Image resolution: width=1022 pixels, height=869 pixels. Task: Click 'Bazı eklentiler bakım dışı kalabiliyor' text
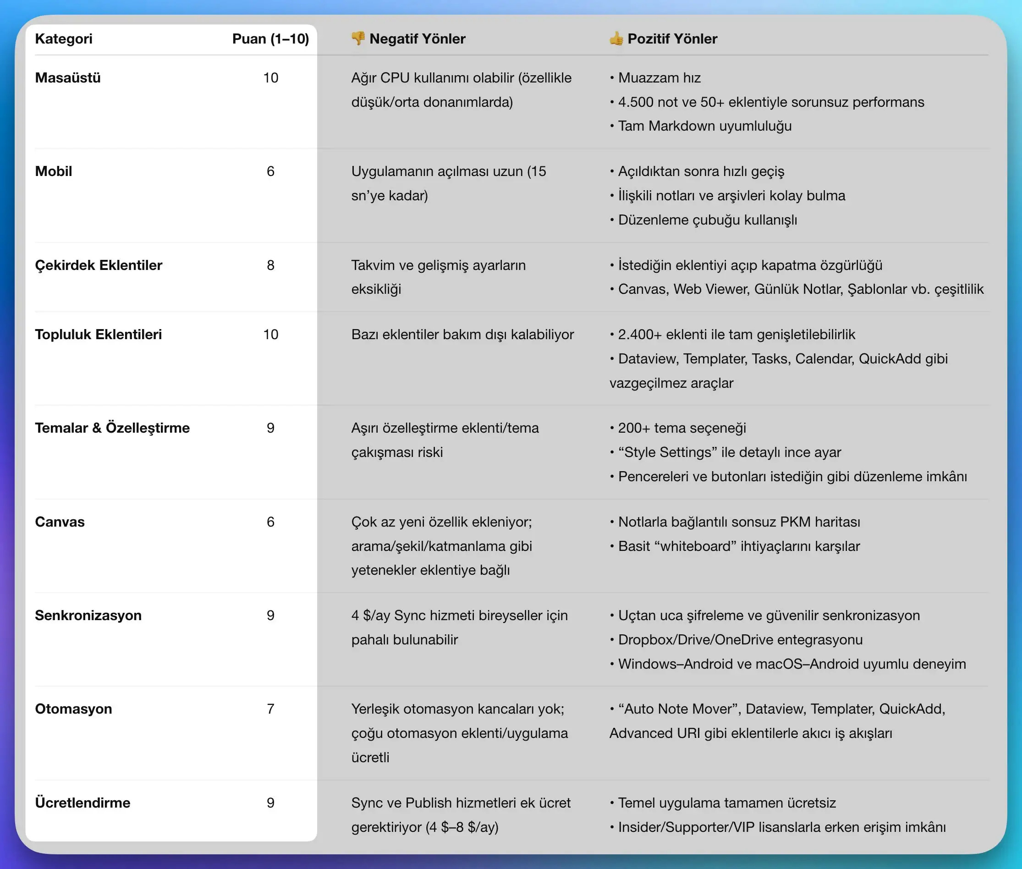(462, 335)
